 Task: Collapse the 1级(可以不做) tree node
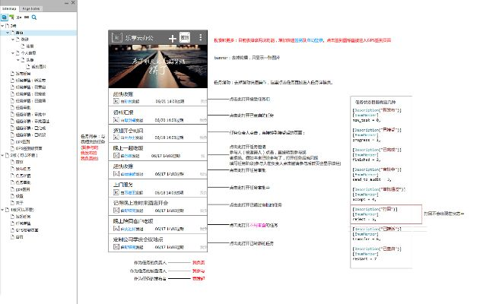[3, 208]
